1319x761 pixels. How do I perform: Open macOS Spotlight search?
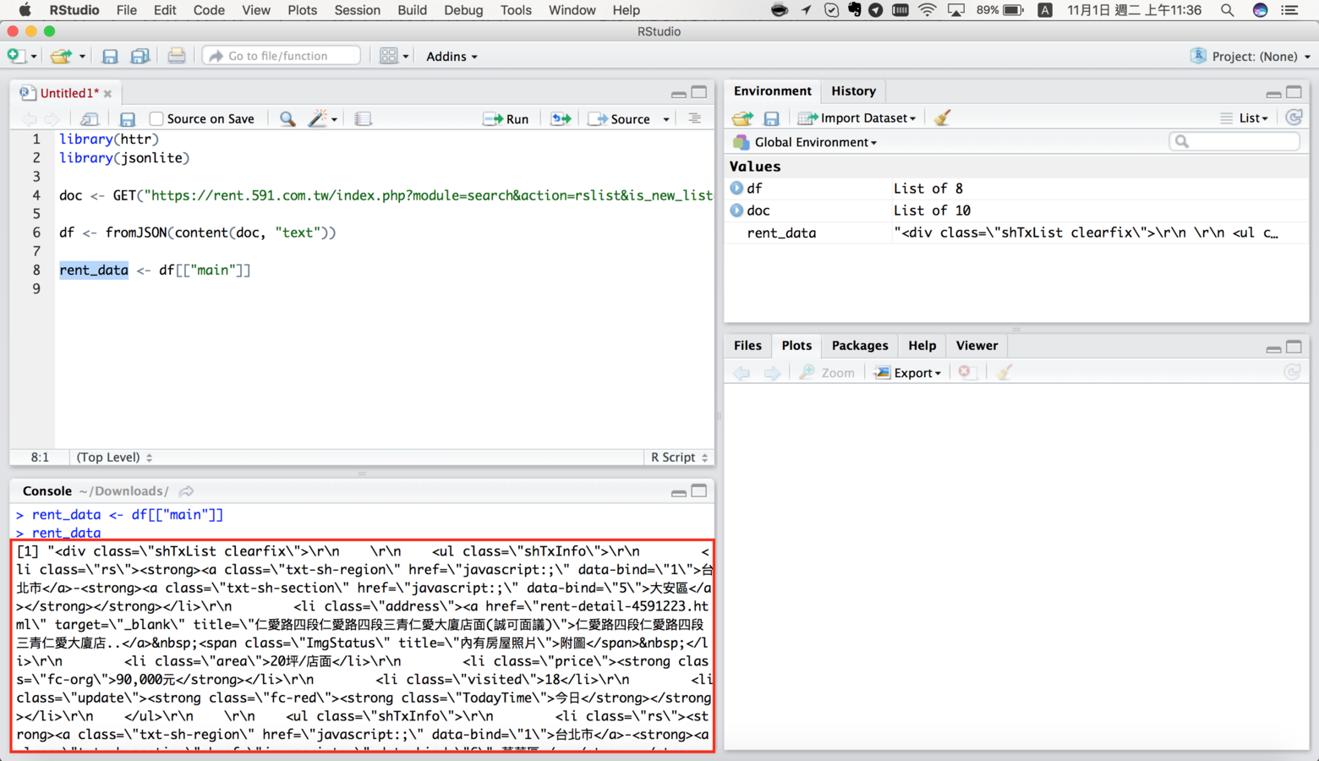click(1227, 10)
